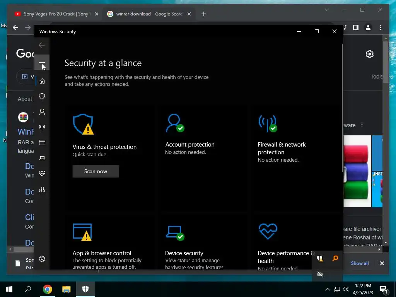The image size is (396, 297).
Task: Click the App & browser control tile icon
Action: (x=82, y=232)
